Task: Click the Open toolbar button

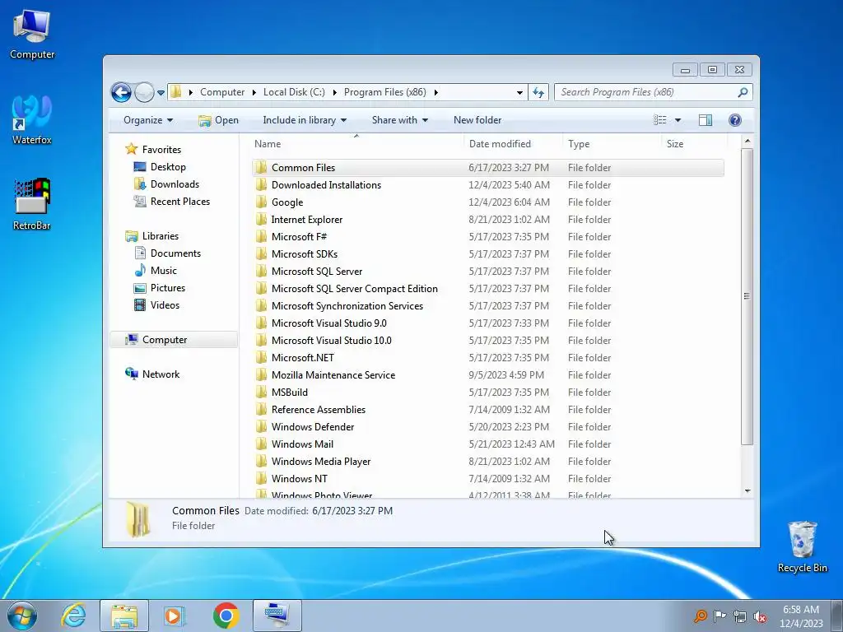Action: point(218,120)
